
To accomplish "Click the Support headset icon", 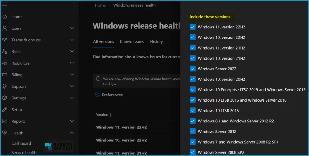I will (x=5, y=86).
